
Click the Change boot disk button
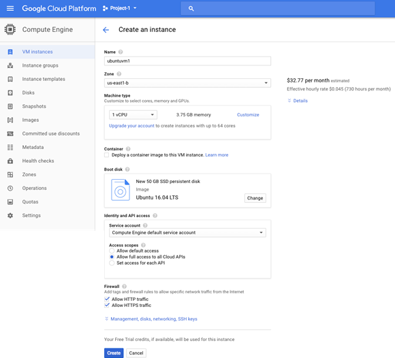point(255,198)
